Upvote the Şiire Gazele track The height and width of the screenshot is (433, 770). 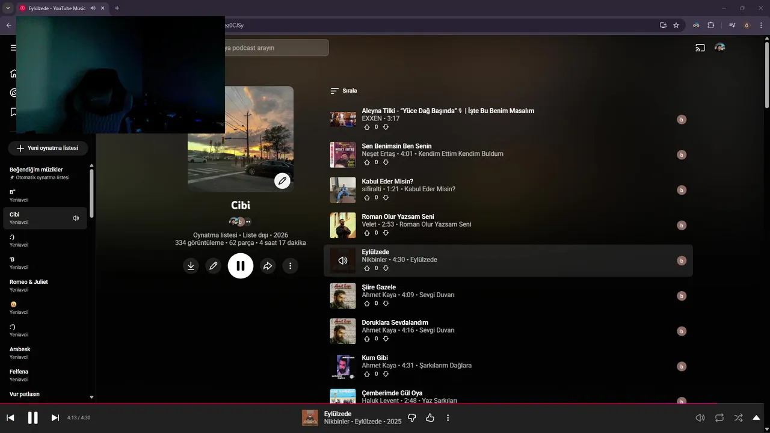click(367, 304)
